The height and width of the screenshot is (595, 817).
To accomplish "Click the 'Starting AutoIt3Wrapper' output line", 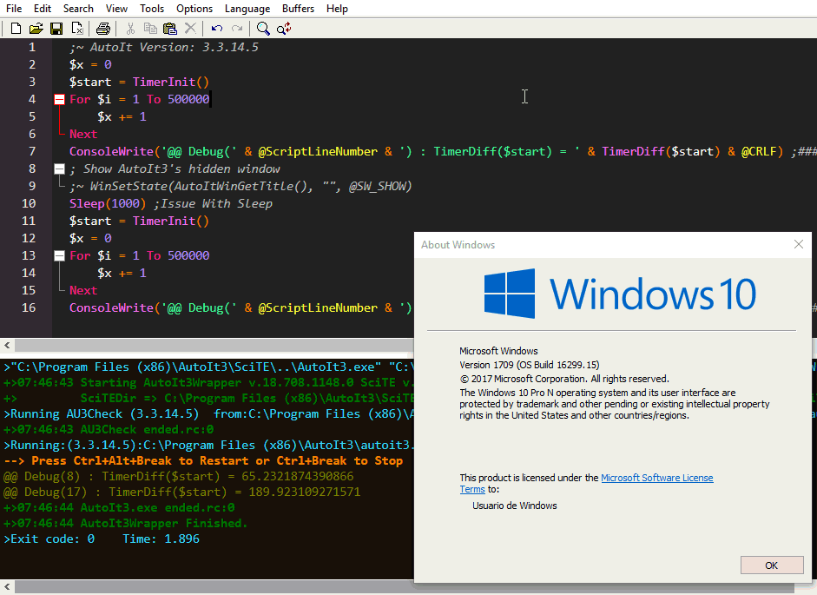I will click(208, 382).
